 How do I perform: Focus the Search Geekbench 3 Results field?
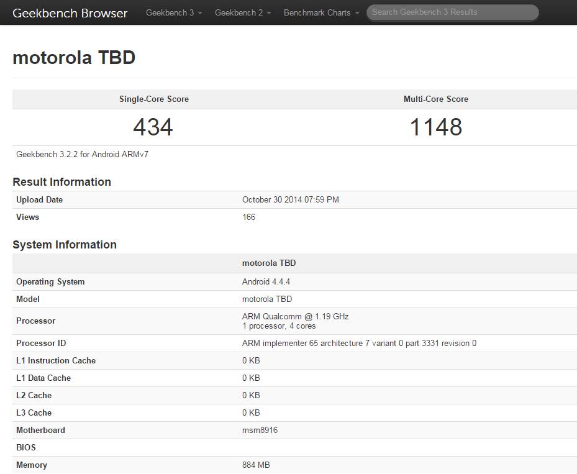click(452, 12)
